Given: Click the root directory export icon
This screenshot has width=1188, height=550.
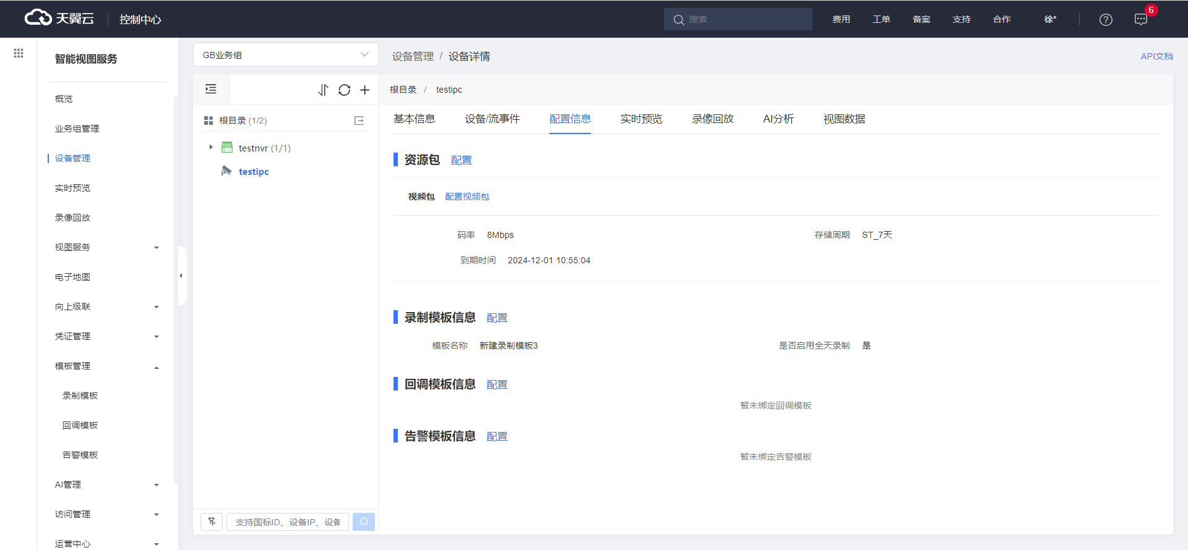Looking at the screenshot, I should [x=359, y=121].
